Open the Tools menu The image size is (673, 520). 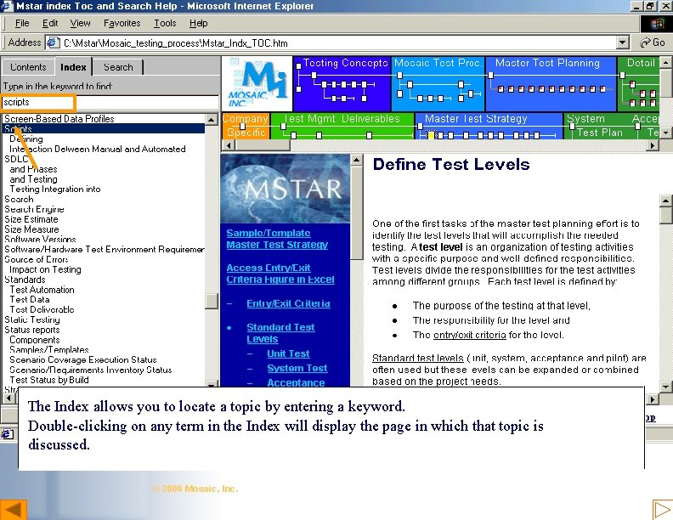165,23
